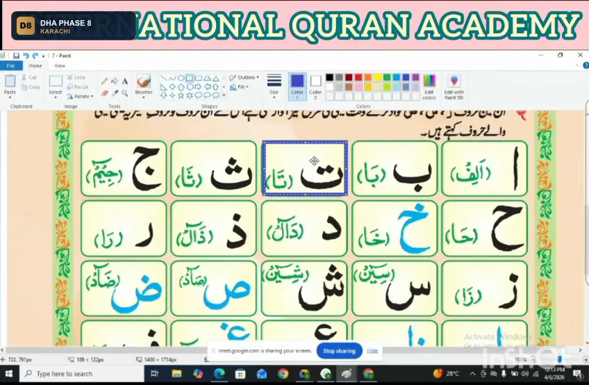Choose the Hexagon shape
This screenshot has height=385, width=589.
pos(190,87)
